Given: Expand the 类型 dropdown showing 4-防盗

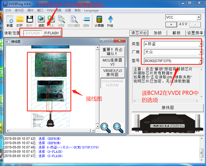Looking at the screenshot, I should [200, 44].
